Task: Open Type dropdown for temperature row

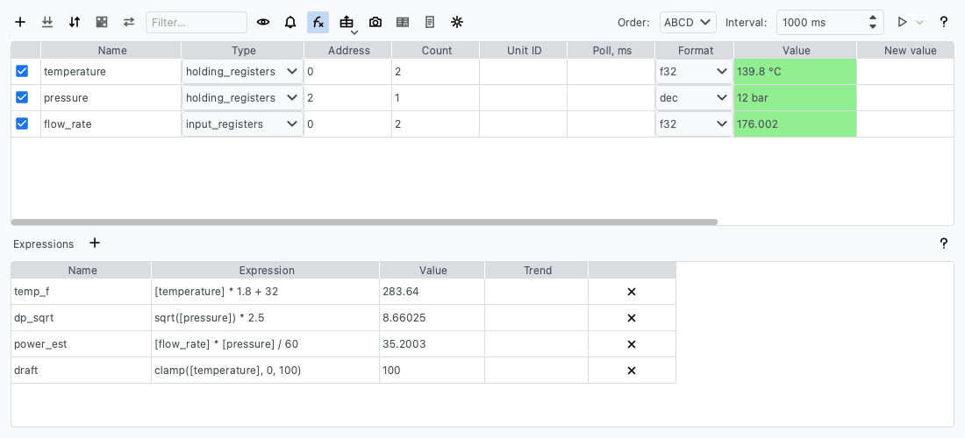Action: click(242, 71)
